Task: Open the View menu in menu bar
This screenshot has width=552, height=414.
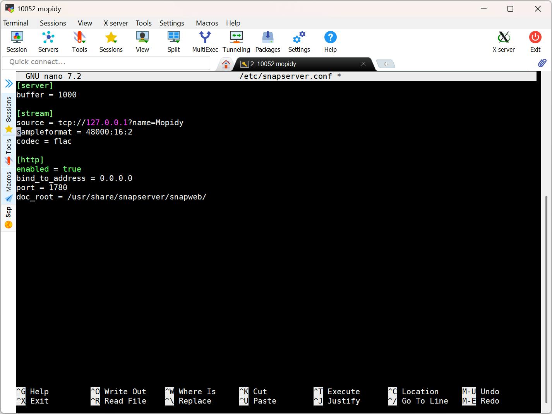Action: click(85, 23)
